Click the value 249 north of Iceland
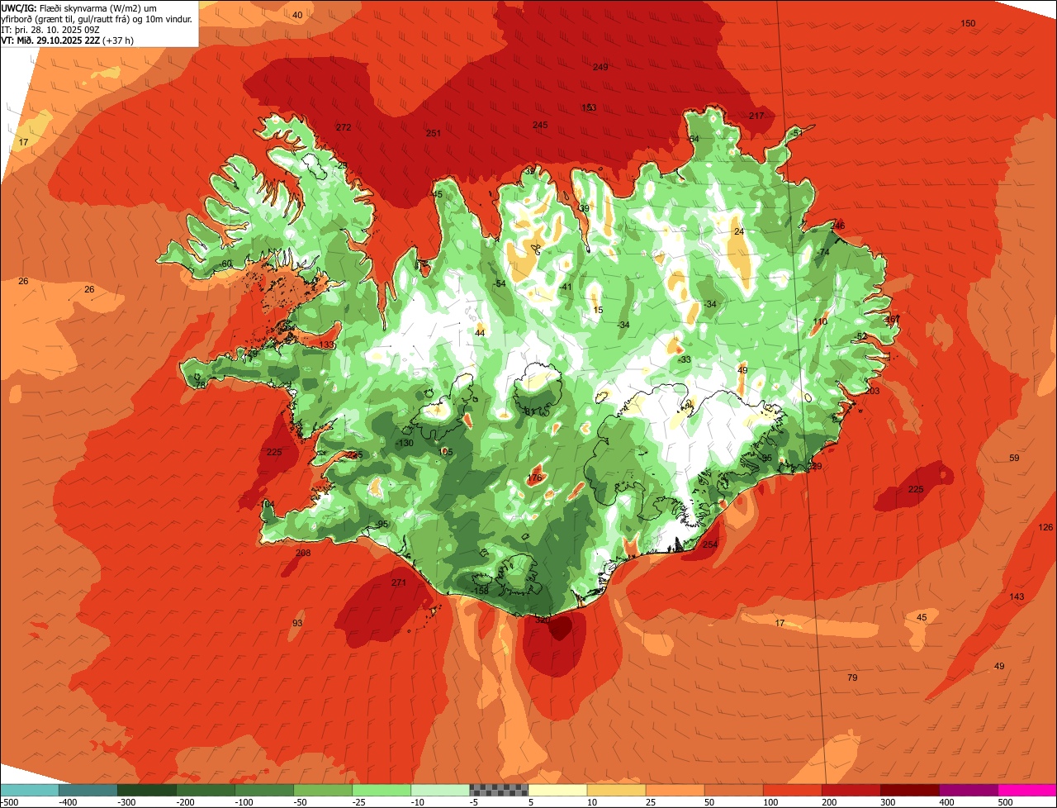The image size is (1057, 808). point(600,67)
